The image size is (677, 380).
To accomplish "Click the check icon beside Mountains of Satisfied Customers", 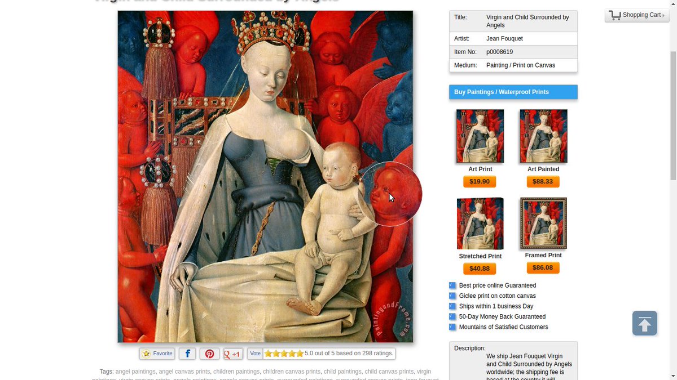I will coord(452,327).
